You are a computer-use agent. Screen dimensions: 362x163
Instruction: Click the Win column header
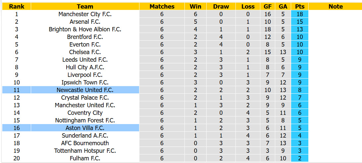(x=195, y=7)
